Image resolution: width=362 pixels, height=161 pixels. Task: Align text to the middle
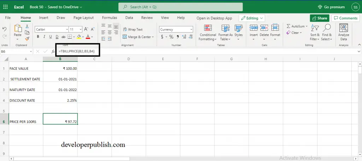pos(110,26)
